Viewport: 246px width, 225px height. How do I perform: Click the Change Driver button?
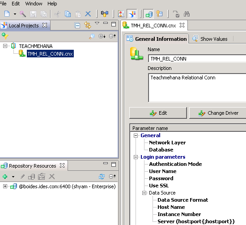click(x=218, y=113)
